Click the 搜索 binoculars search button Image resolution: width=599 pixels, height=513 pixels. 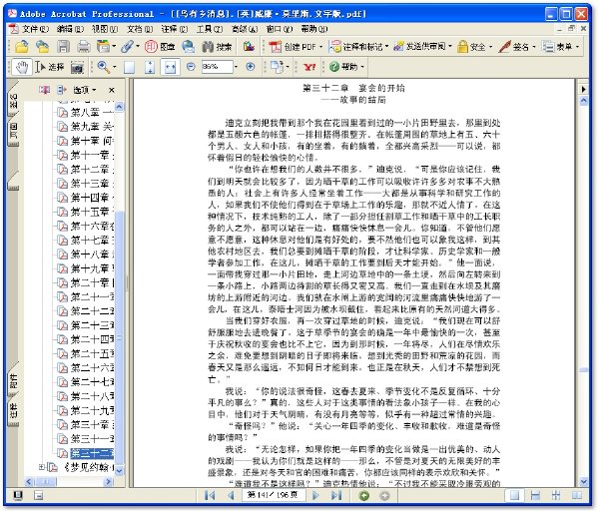pyautogui.click(x=217, y=47)
